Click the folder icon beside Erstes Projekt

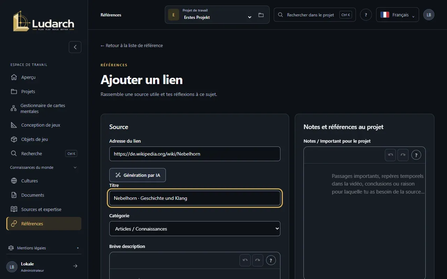[261, 15]
